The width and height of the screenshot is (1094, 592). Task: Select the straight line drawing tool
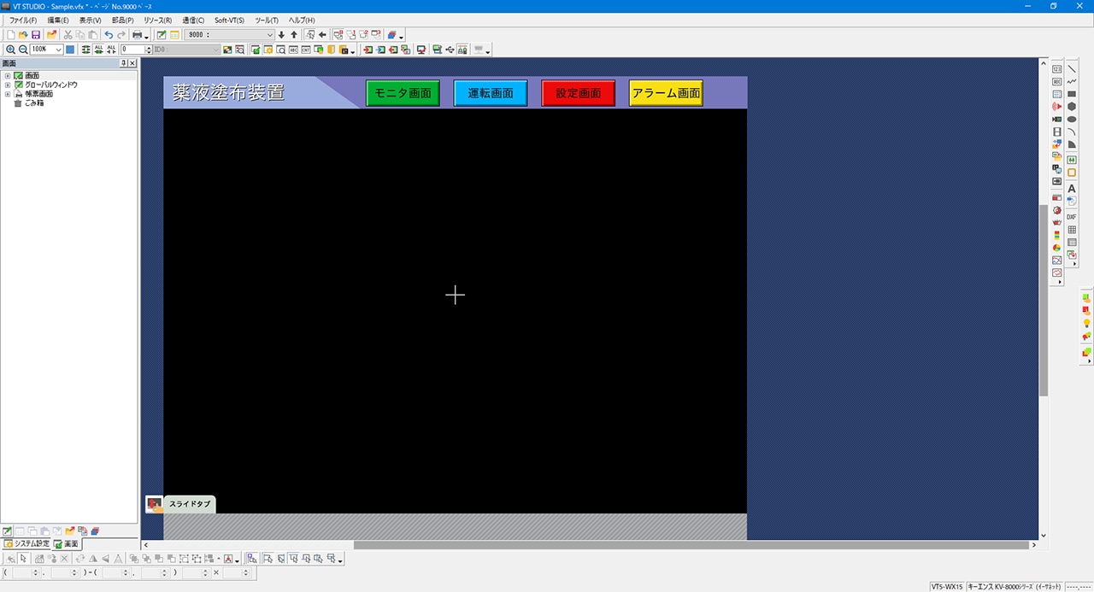pyautogui.click(x=1072, y=68)
